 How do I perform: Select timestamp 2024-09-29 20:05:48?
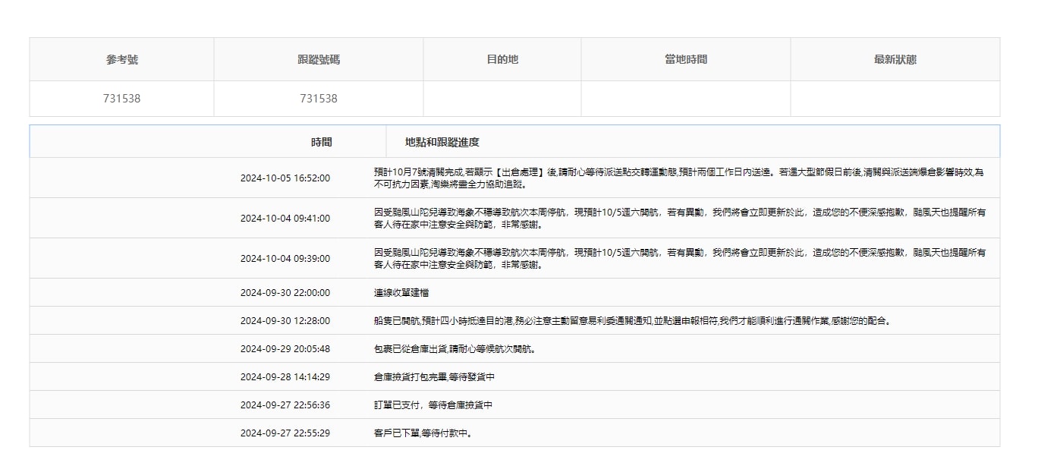coord(285,349)
